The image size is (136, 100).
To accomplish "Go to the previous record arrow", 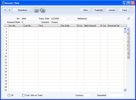I will click(x=5, y=10).
